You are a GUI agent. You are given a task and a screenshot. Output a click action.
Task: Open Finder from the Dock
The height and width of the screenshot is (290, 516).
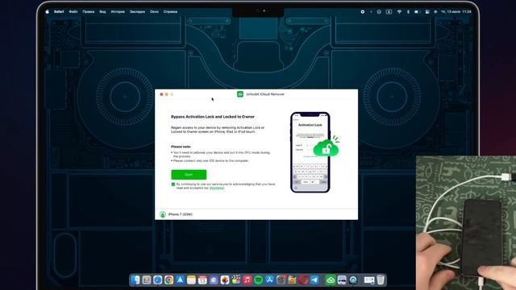[x=135, y=280]
